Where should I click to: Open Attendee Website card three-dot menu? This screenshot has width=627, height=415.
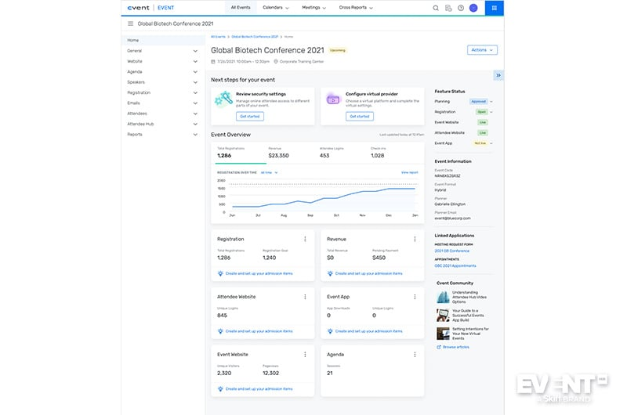[x=305, y=297]
